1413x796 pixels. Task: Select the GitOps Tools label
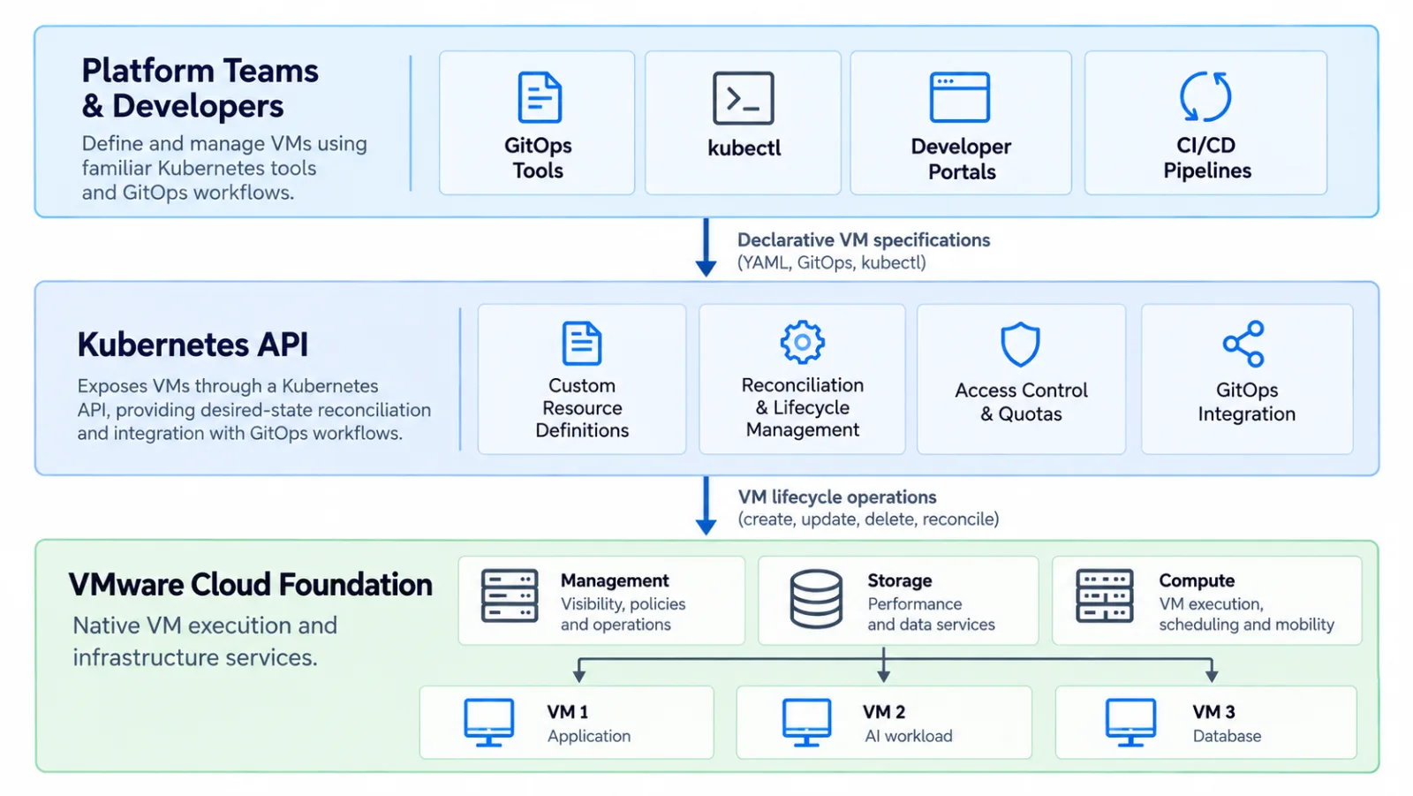pos(538,158)
